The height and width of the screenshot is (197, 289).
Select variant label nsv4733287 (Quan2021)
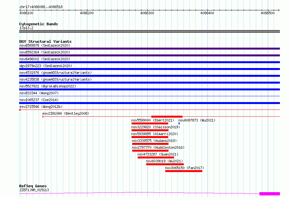coord(158,154)
